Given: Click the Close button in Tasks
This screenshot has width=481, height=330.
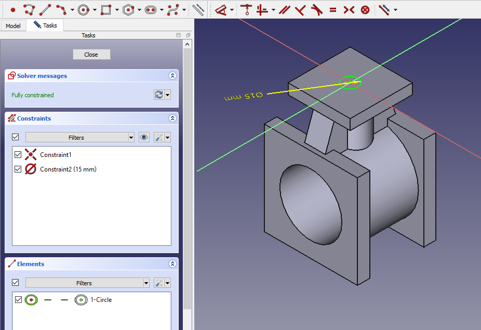Looking at the screenshot, I should click(91, 55).
